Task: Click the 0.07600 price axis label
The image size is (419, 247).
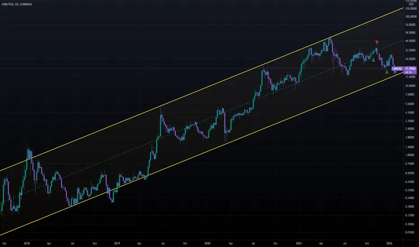Action: [x=410, y=232]
